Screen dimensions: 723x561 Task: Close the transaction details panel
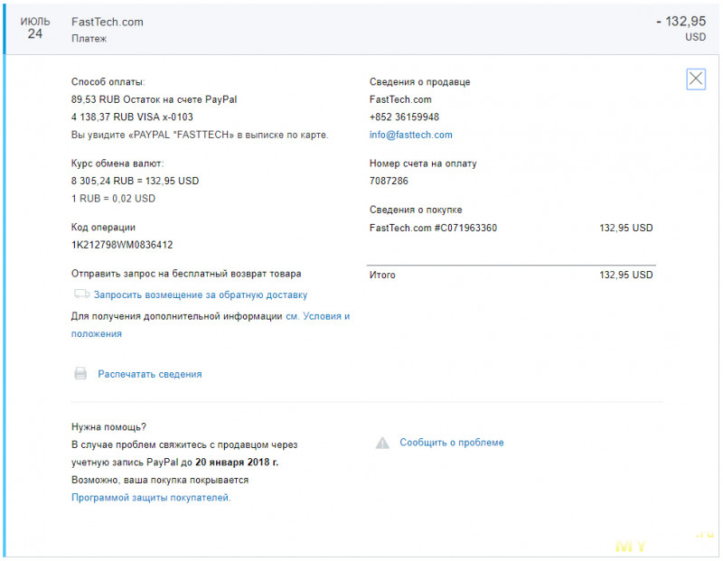(x=696, y=79)
